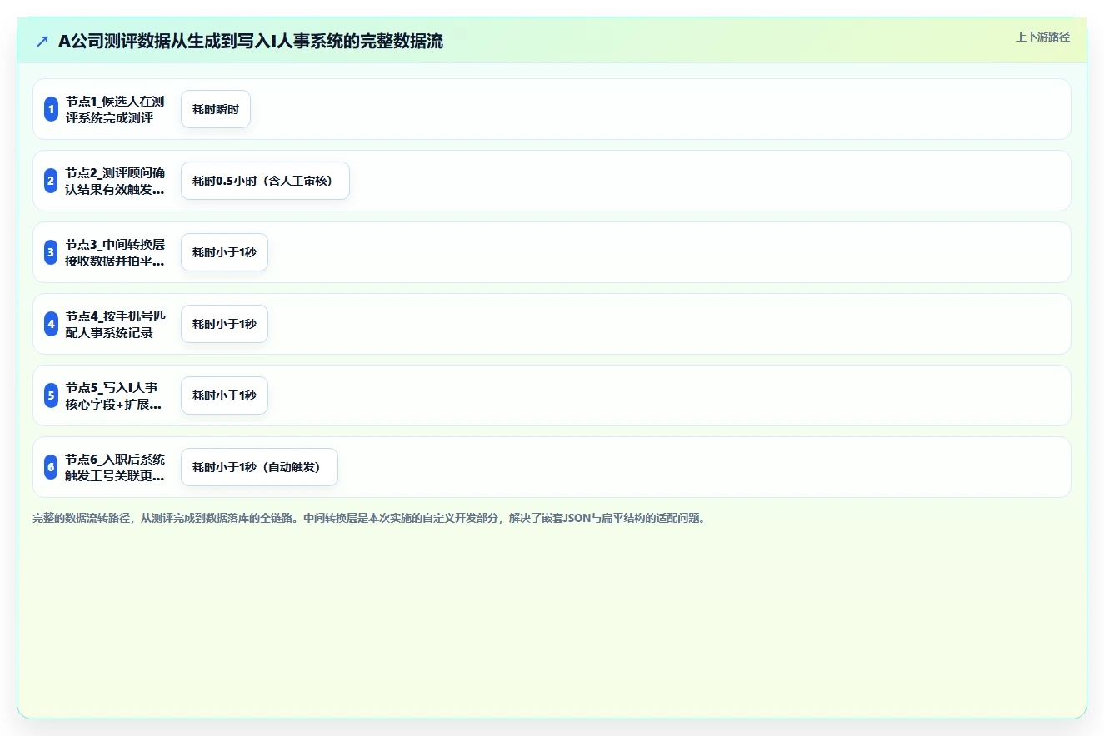The width and height of the screenshot is (1104, 736).
Task: Click the diagonal arrow icon beside the title
Action: pyautogui.click(x=42, y=41)
